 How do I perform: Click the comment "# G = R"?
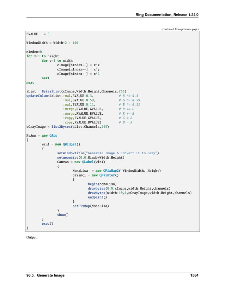coord(126,118)
